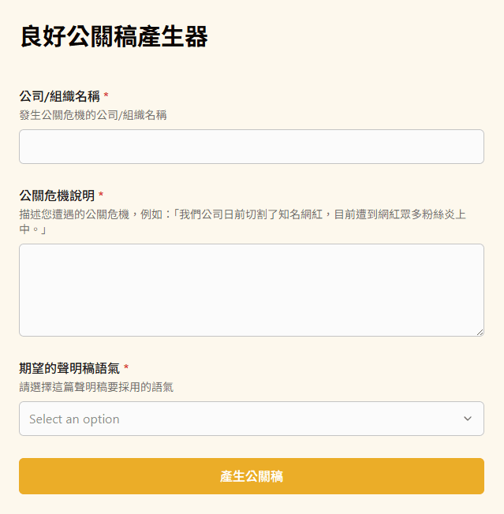The image size is (504, 514).
Task: Click the hint text 發生公關危機的公司/組織名稱
Action: [x=93, y=115]
